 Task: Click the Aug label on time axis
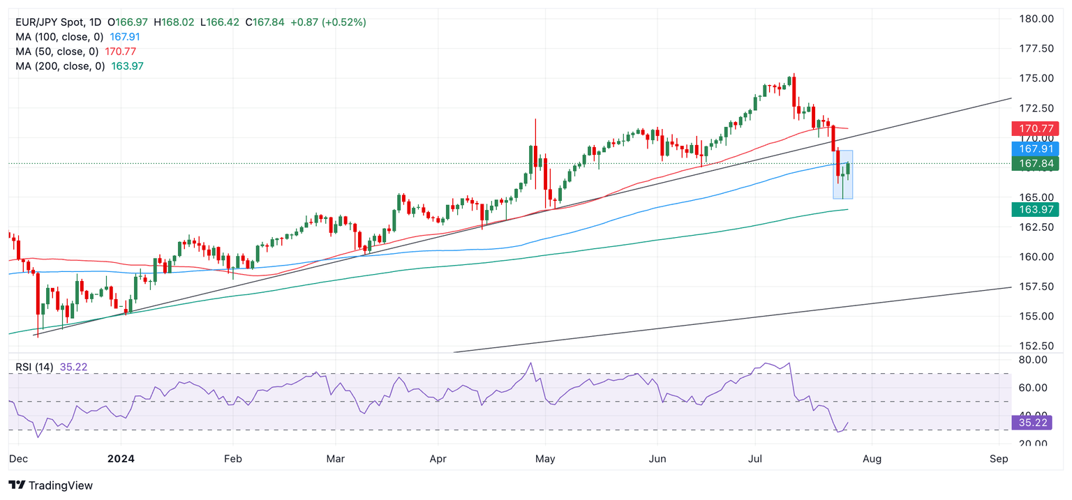click(872, 460)
